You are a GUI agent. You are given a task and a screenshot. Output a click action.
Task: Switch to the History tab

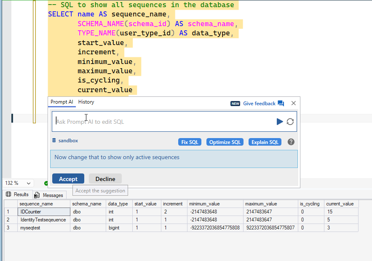click(86, 102)
